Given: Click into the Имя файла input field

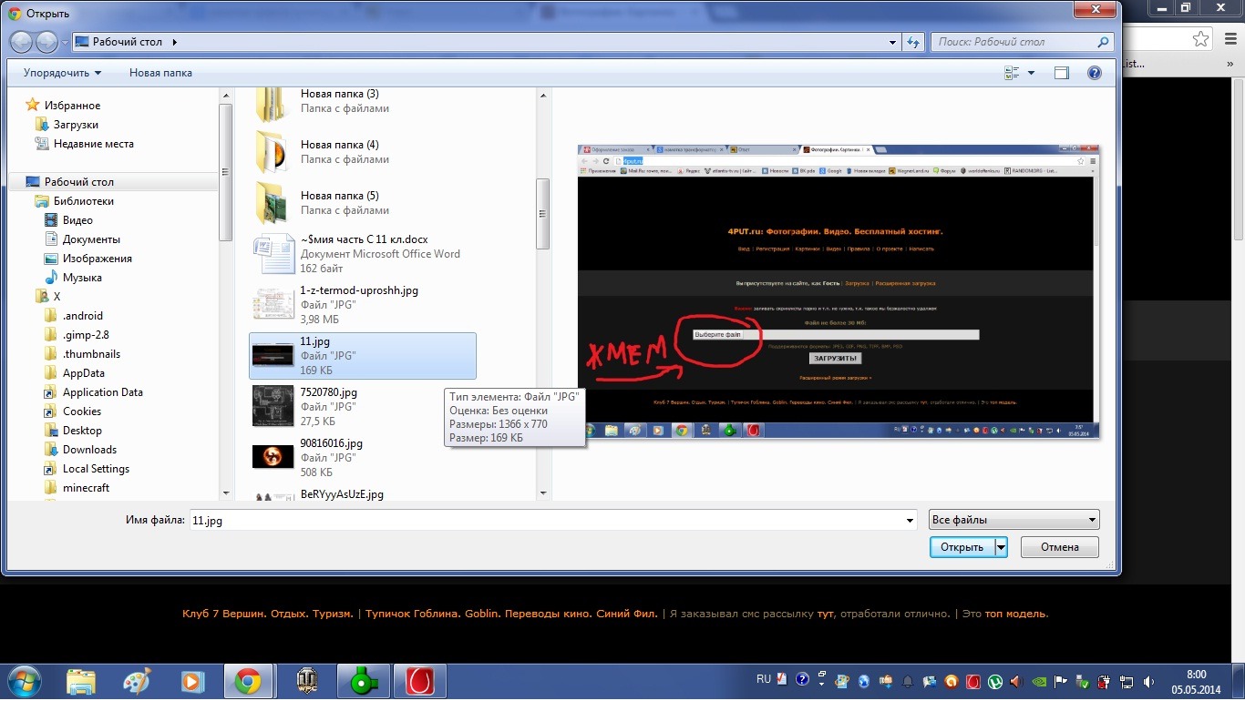Looking at the screenshot, I should click(x=552, y=521).
